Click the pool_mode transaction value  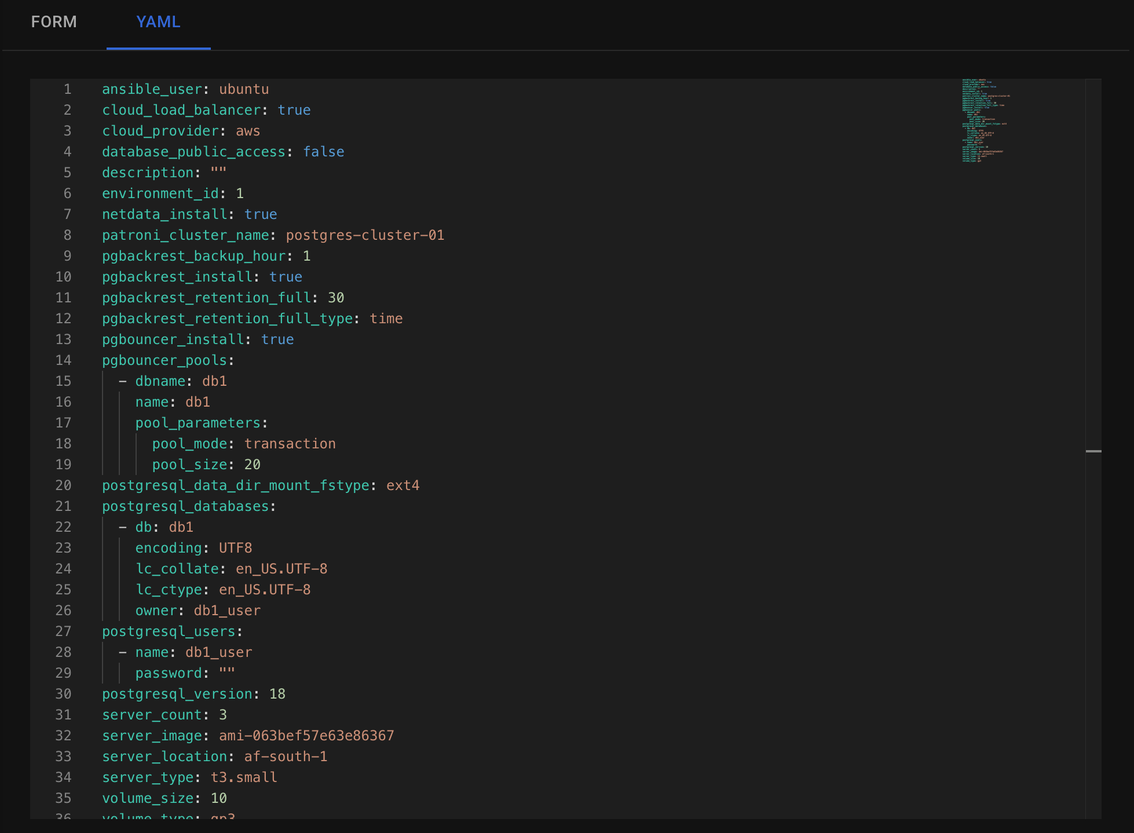point(290,444)
